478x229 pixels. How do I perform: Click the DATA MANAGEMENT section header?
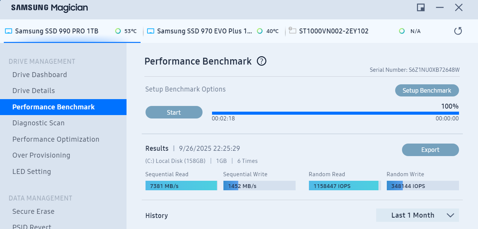(40, 198)
